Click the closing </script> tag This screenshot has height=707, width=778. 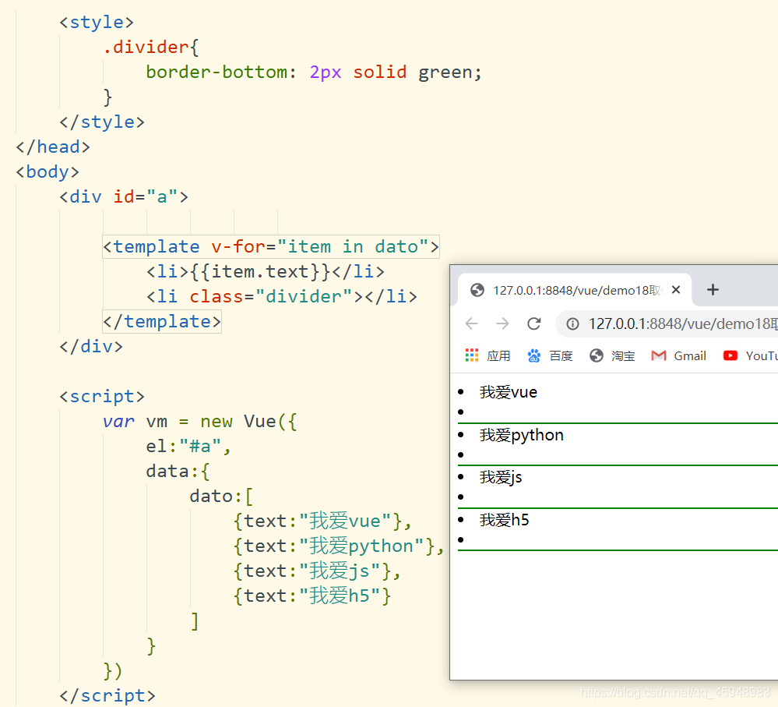pyautogui.click(x=107, y=695)
